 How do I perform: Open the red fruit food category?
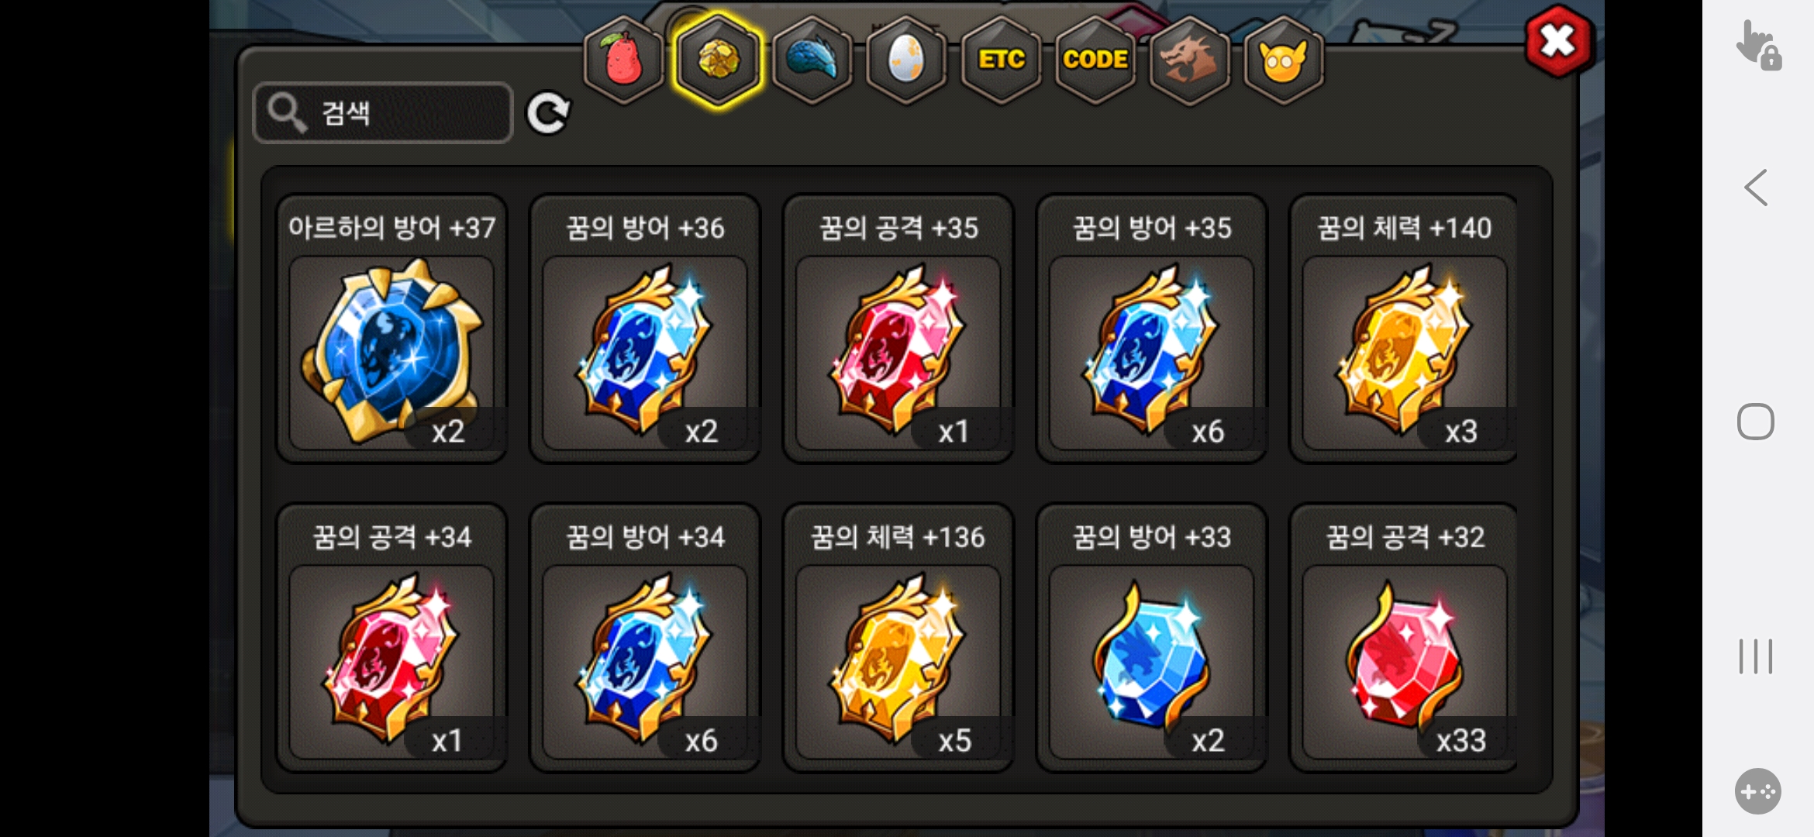[x=624, y=60]
